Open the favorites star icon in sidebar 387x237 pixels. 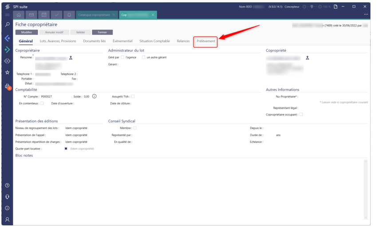(7, 72)
